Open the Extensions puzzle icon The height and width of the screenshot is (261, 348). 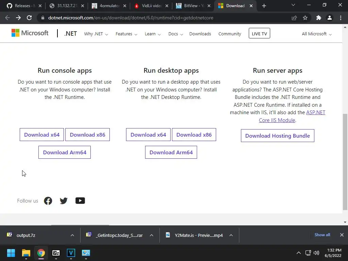(319, 18)
